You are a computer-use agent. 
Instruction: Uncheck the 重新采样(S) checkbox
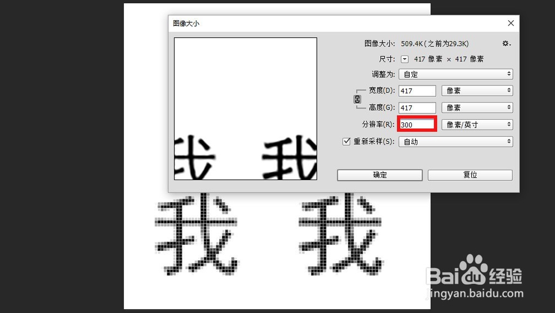point(346,141)
